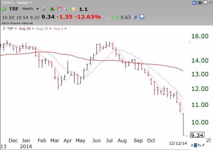Open the calendar grid icon with plus
Screen dimensions: 213x150
(66, 9)
